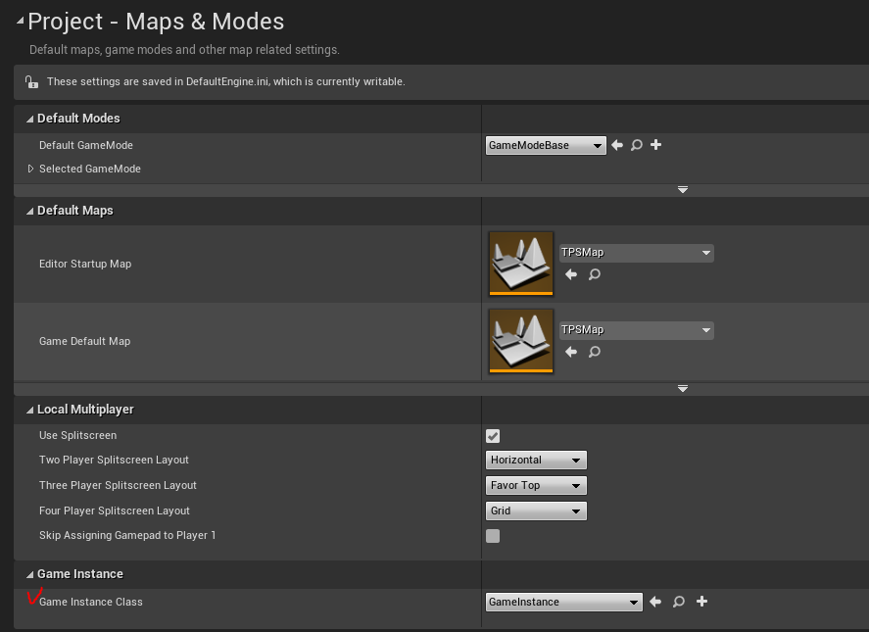
Task: Browse to Default GameMode in Content Browser
Action: point(636,145)
